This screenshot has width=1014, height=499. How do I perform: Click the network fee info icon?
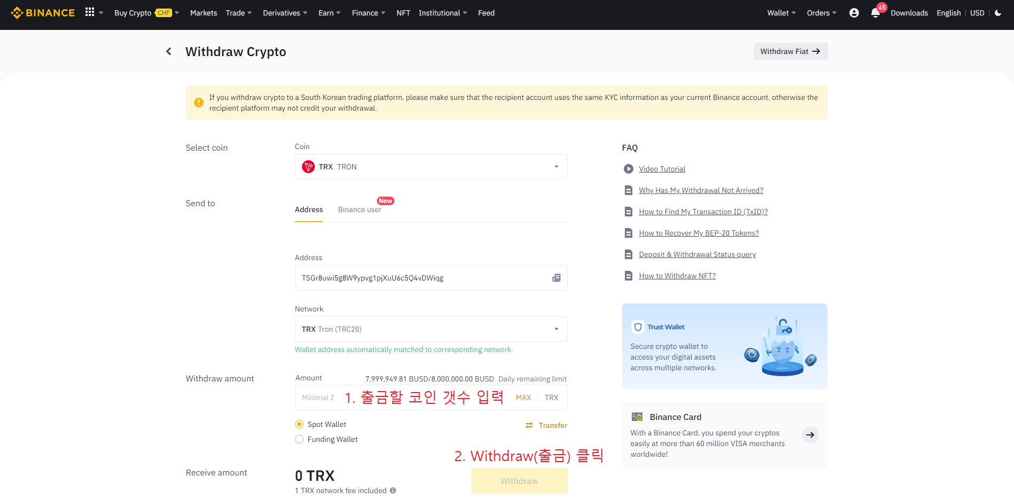[x=393, y=490]
